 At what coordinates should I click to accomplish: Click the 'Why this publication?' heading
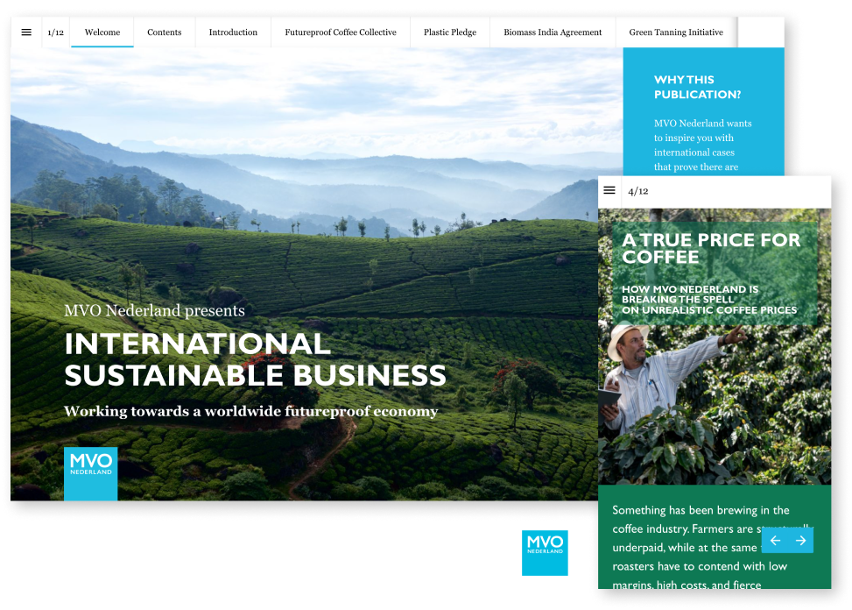click(x=697, y=87)
